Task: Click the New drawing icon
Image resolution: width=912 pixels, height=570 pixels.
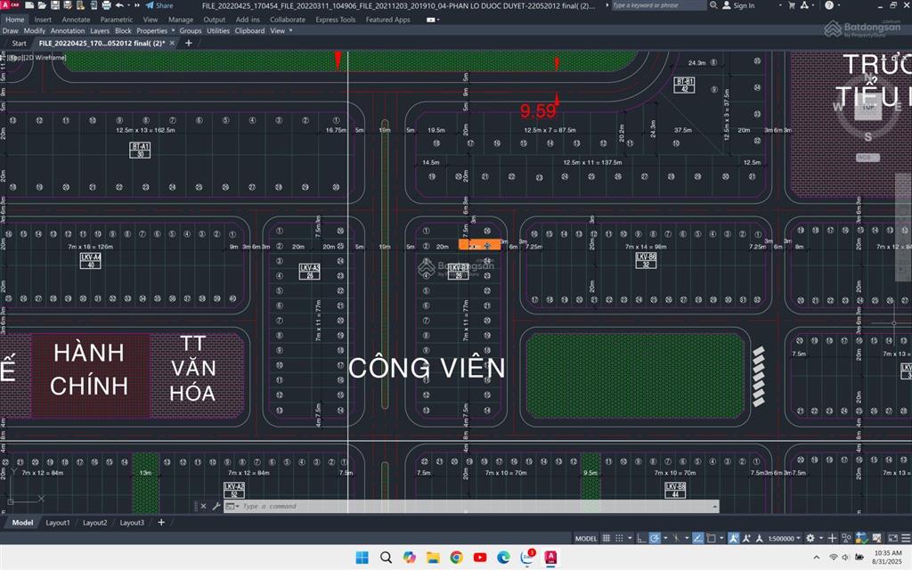Action: [x=29, y=5]
